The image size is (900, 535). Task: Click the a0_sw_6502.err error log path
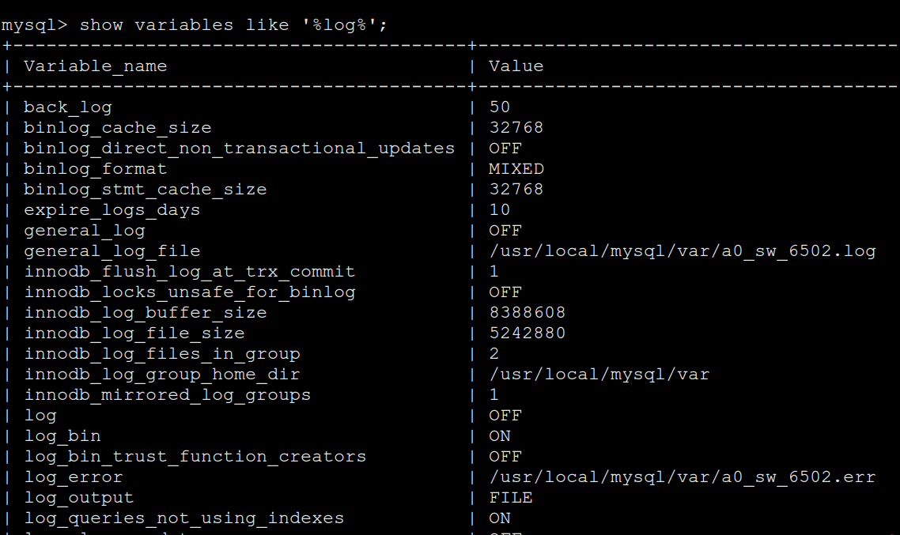[x=682, y=477]
